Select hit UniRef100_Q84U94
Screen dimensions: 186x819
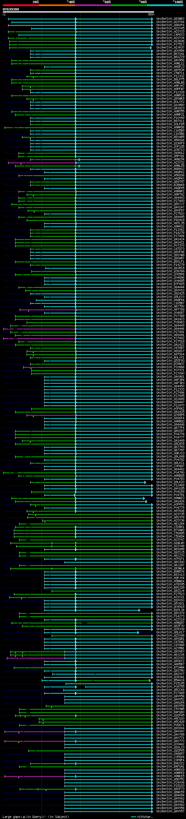(x=170, y=795)
